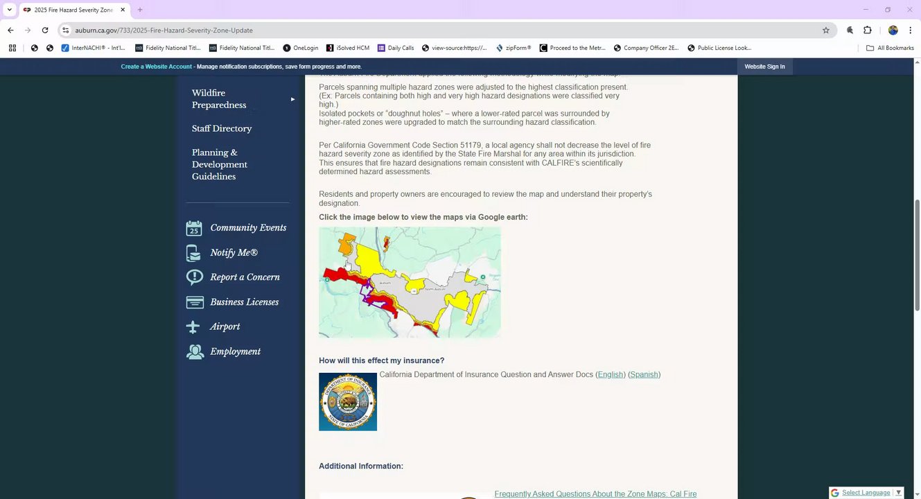
Task: Click the Community Events link text
Action: [248, 228]
